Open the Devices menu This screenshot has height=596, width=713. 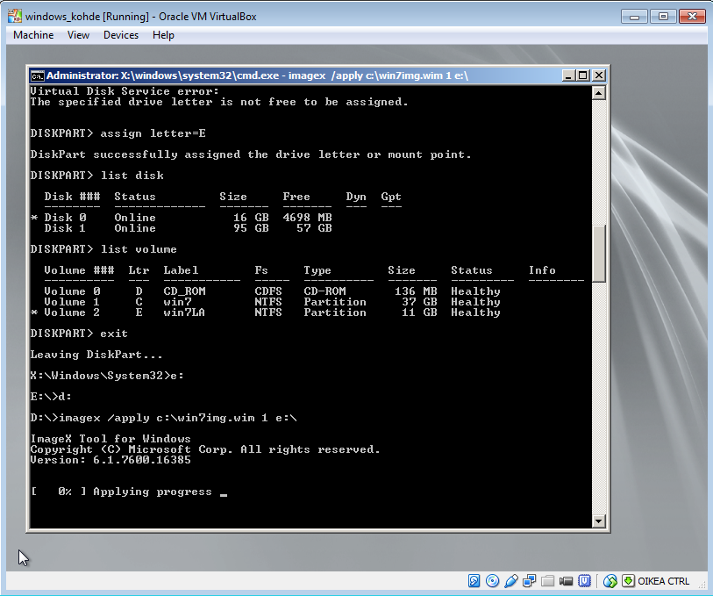[x=121, y=35]
